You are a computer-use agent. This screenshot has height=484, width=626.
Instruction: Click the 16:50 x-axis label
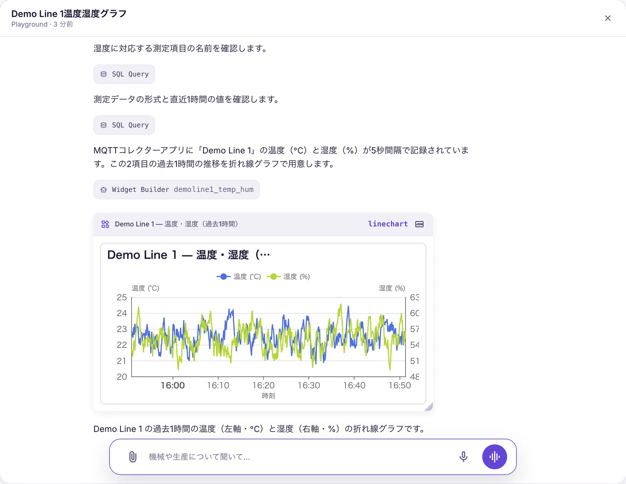click(x=399, y=385)
